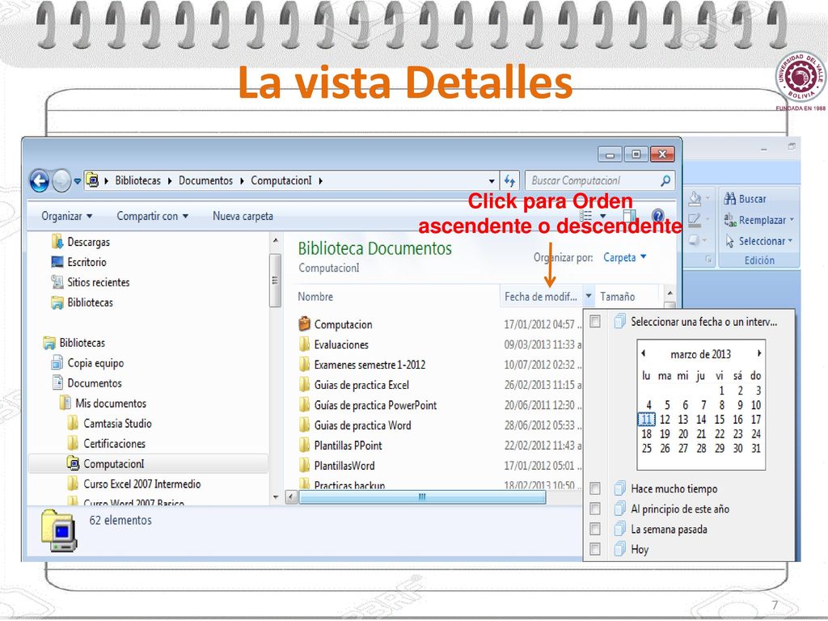This screenshot has height=621, width=828.
Task: Click the magnifier icon in search box
Action: click(x=665, y=180)
